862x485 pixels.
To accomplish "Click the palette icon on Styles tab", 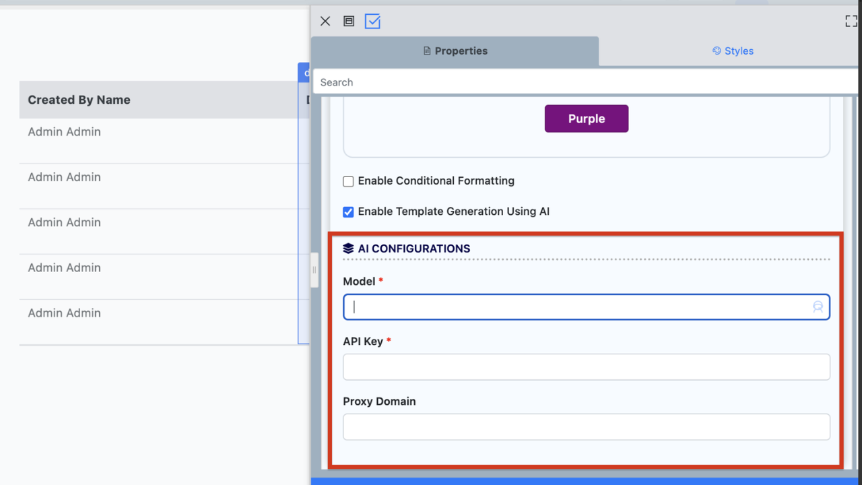I will pyautogui.click(x=717, y=51).
